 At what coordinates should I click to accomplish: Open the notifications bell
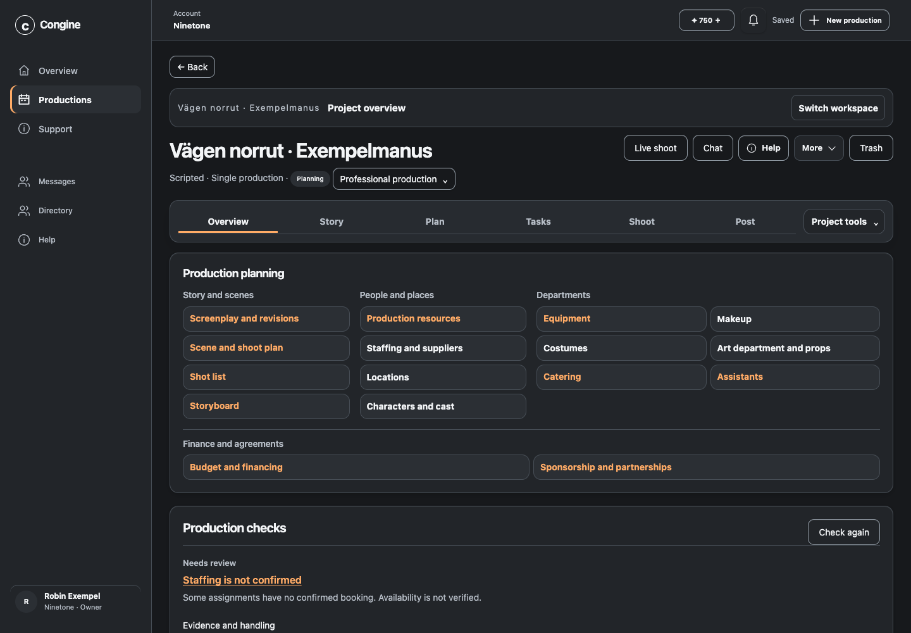[x=753, y=20]
